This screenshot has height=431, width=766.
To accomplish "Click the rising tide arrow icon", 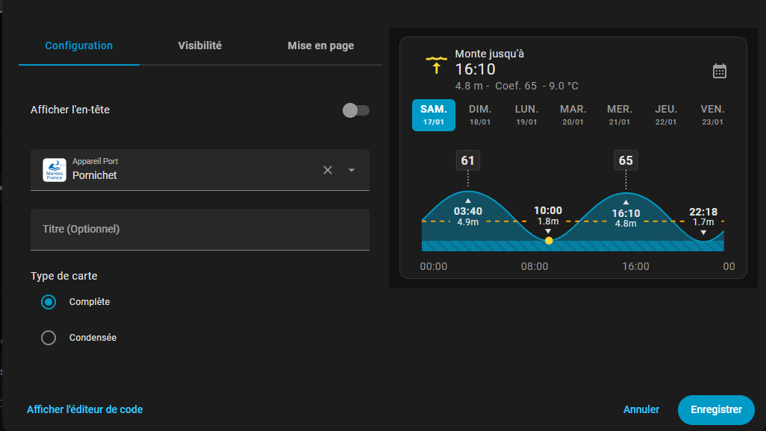I will [435, 65].
